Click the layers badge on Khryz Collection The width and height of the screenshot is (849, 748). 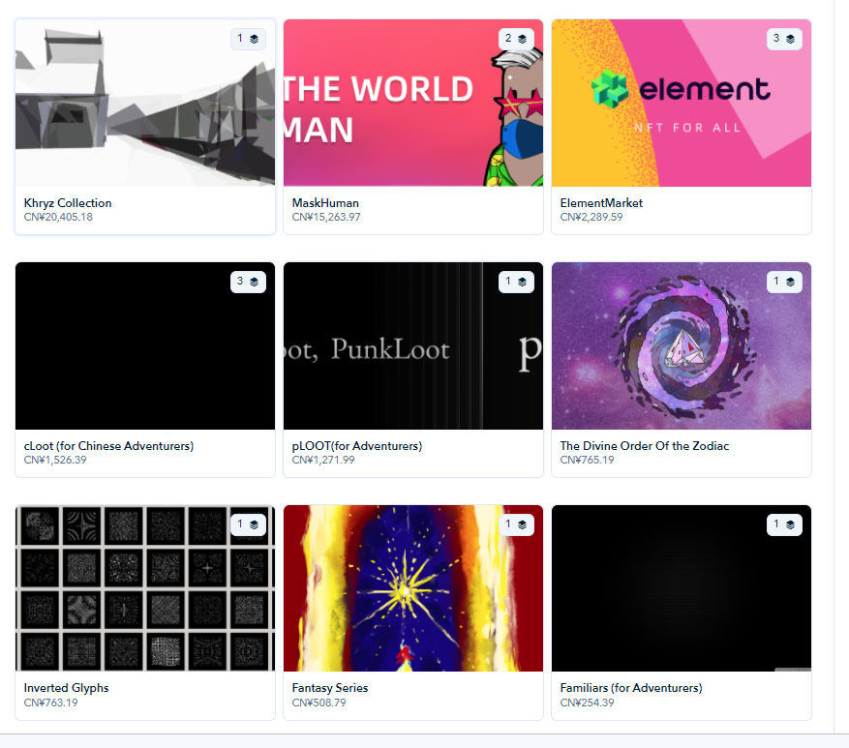(248, 40)
